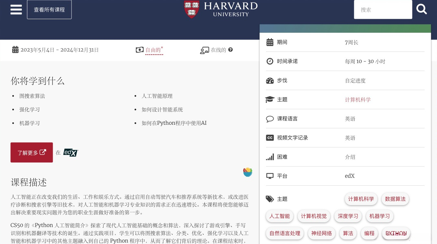The width and height of the screenshot is (437, 244).
Task: Select the 自然语言处理 tag
Action: pos(285,233)
